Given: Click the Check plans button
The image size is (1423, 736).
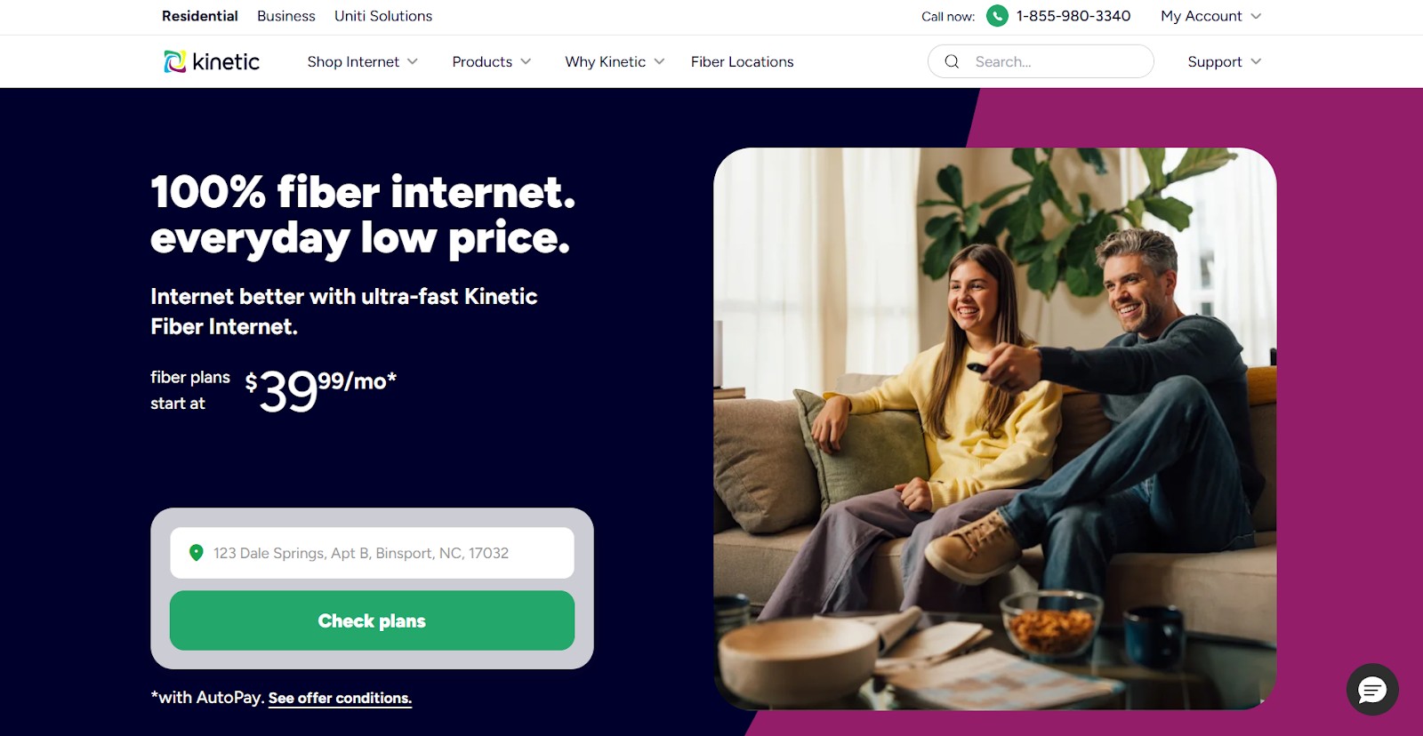Looking at the screenshot, I should point(372,620).
